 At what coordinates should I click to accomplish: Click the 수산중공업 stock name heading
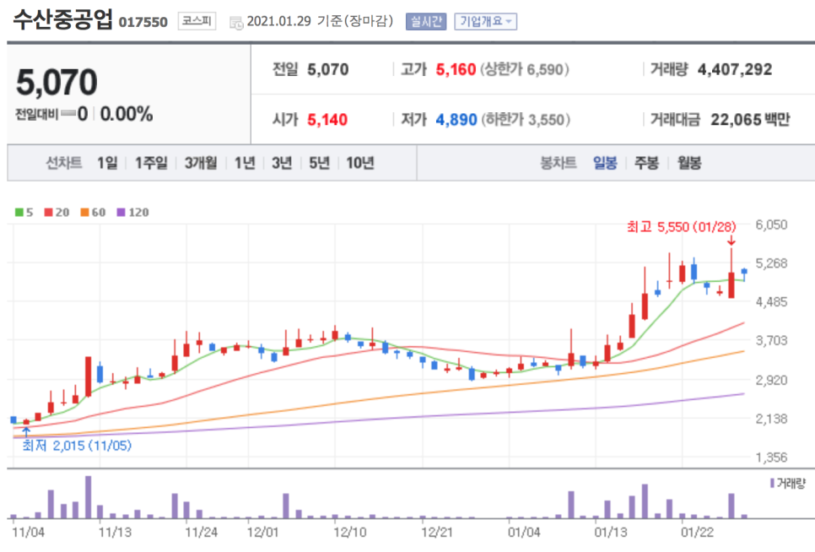pos(62,19)
